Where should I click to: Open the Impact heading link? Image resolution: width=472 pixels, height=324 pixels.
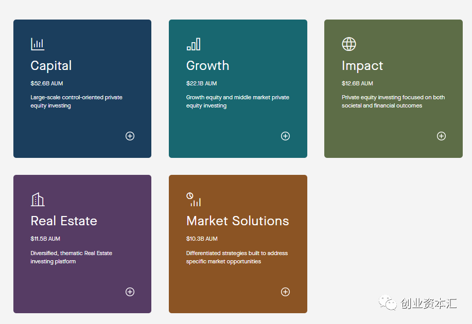[362, 66]
